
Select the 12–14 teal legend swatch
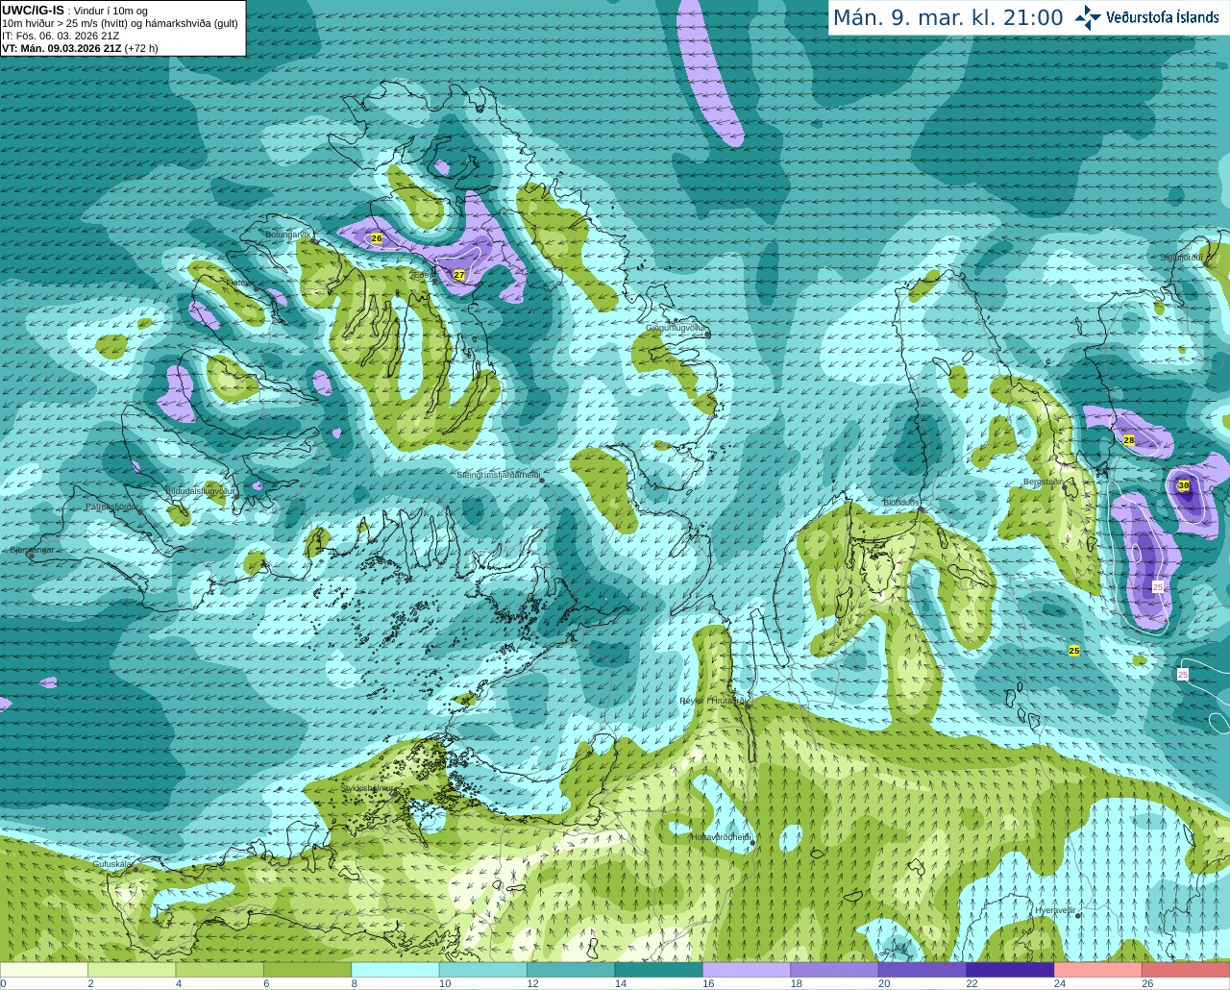[x=571, y=970]
